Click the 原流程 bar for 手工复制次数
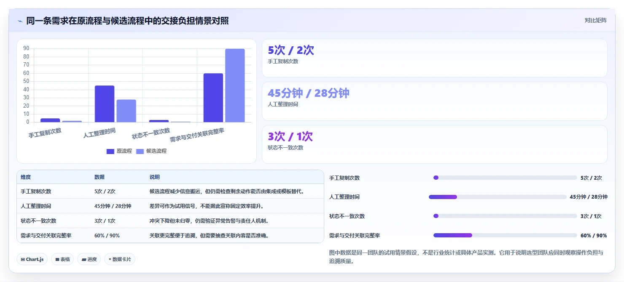This screenshot has width=624, height=282. [50, 120]
